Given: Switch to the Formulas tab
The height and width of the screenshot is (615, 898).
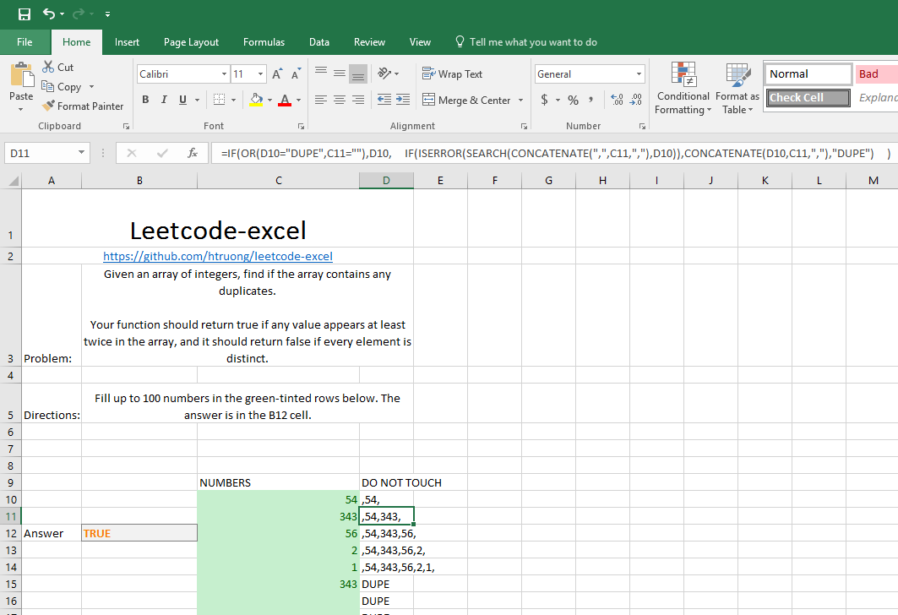Looking at the screenshot, I should pos(264,41).
